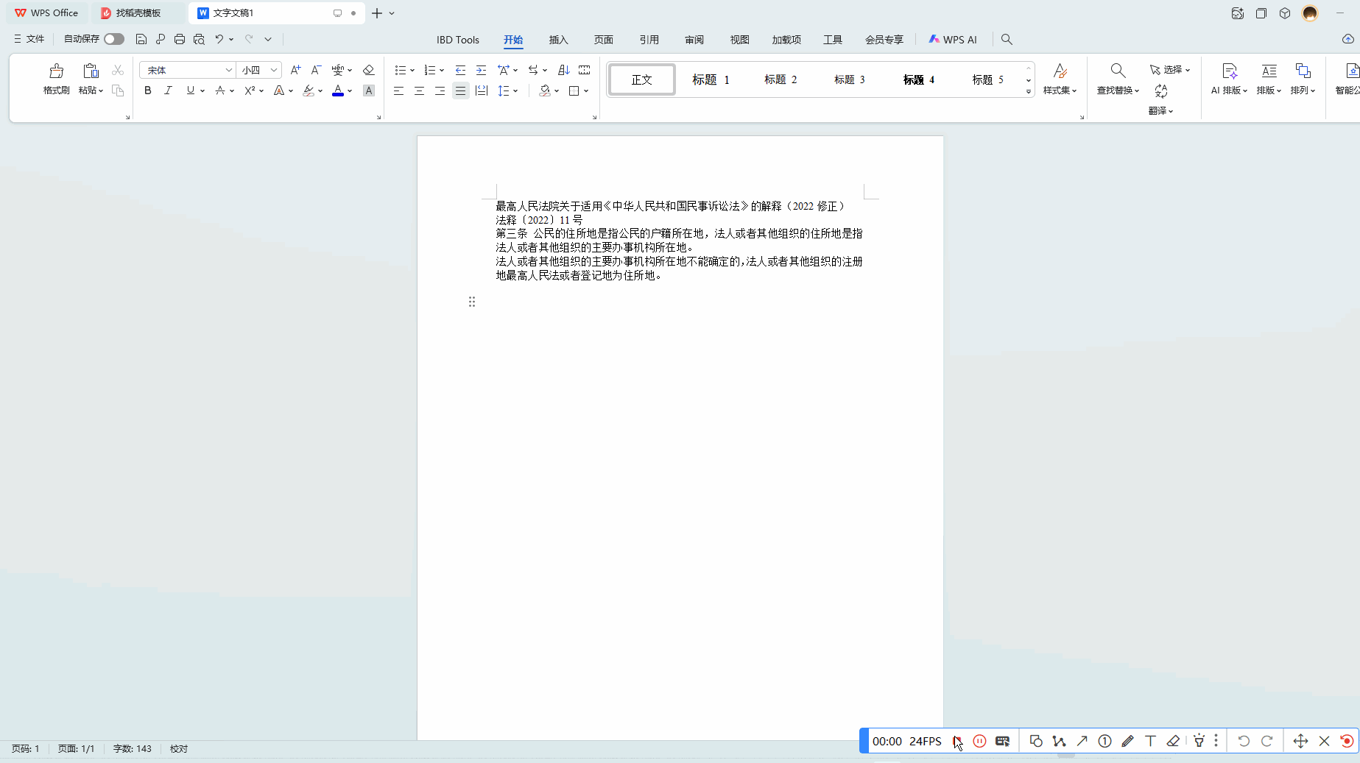Click the print icon in quick access bar
1360x763 pixels.
[x=180, y=39]
